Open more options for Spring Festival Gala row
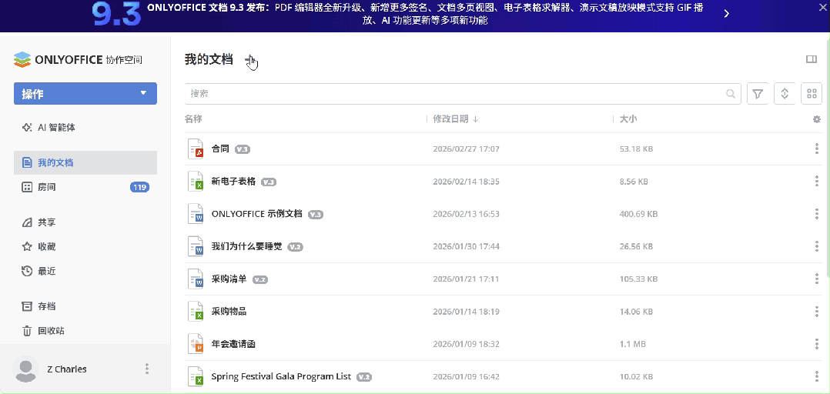 tap(817, 376)
